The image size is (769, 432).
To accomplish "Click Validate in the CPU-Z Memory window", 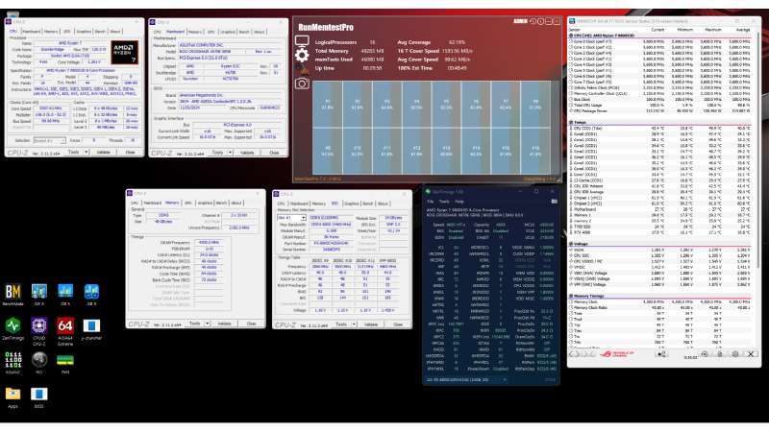I will tap(224, 324).
